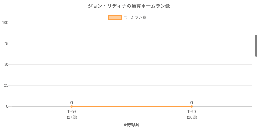
Task: Grab the vertical scrollbar thumb on right
Action: [256, 46]
